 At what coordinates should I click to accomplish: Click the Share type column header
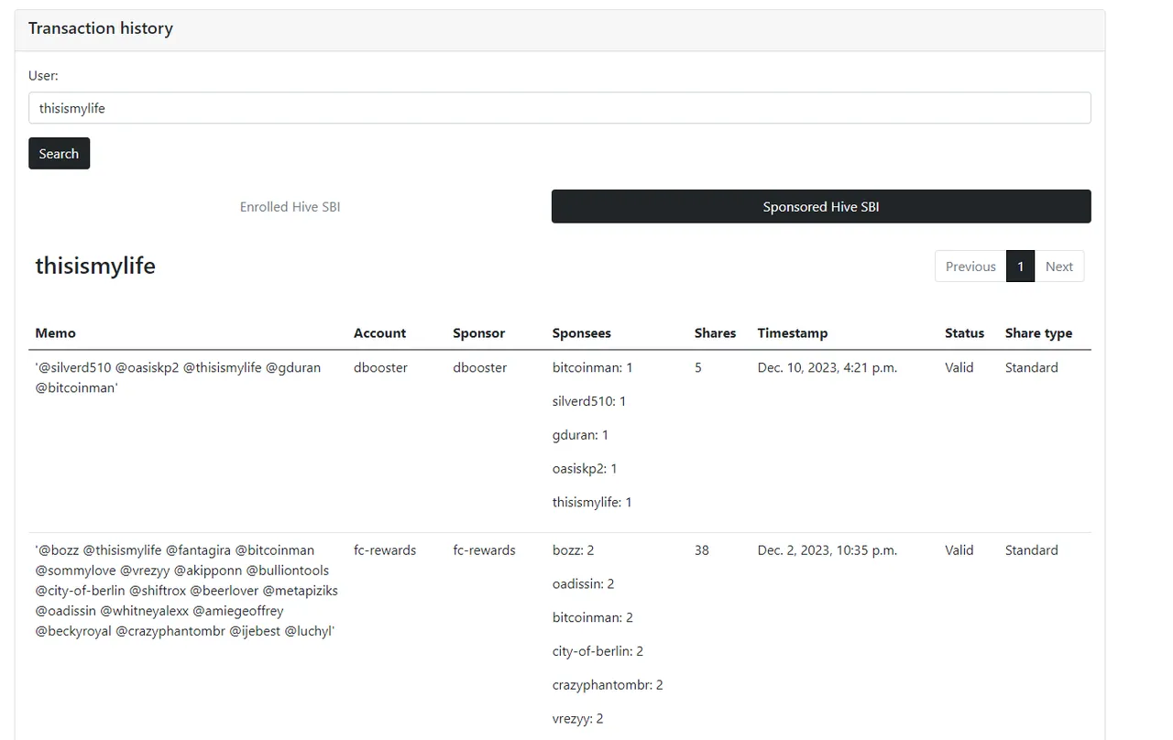(x=1038, y=333)
